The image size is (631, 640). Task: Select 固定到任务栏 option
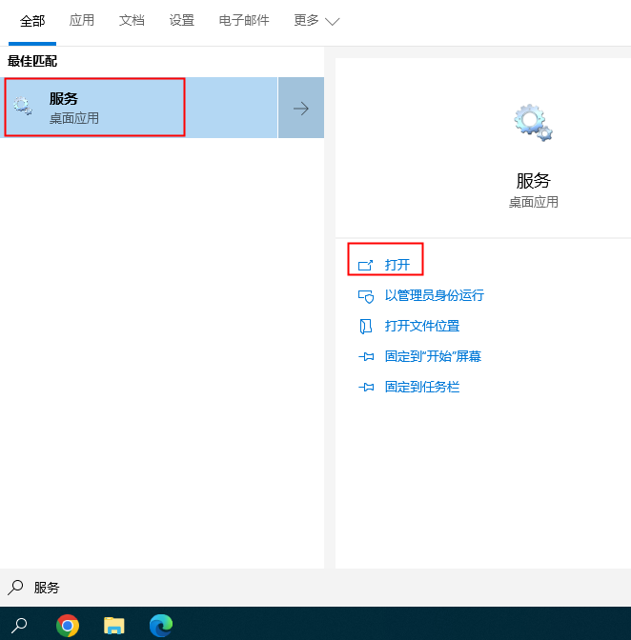tap(421, 387)
